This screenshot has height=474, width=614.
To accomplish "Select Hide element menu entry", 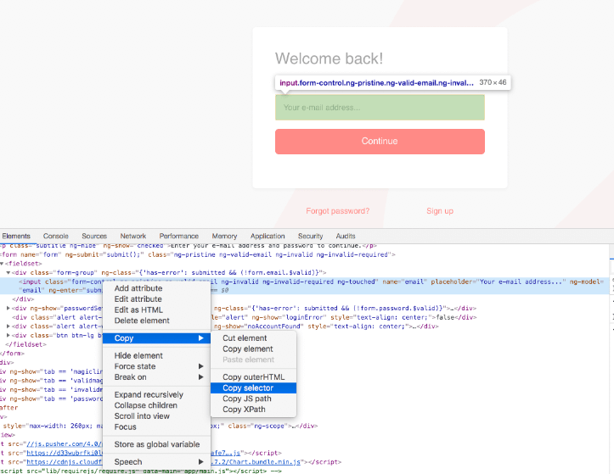I will point(156,356).
